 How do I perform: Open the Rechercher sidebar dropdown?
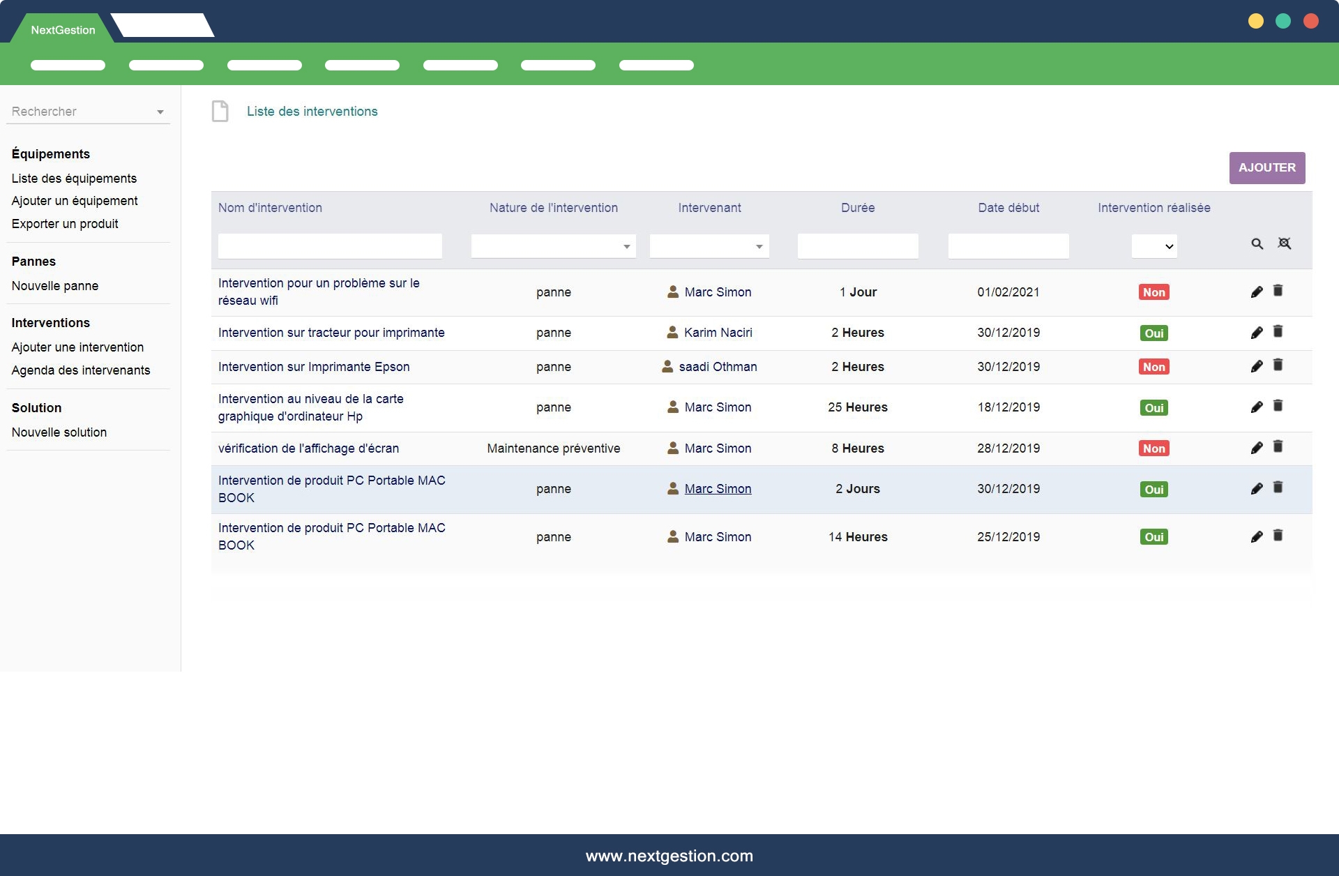coord(88,112)
